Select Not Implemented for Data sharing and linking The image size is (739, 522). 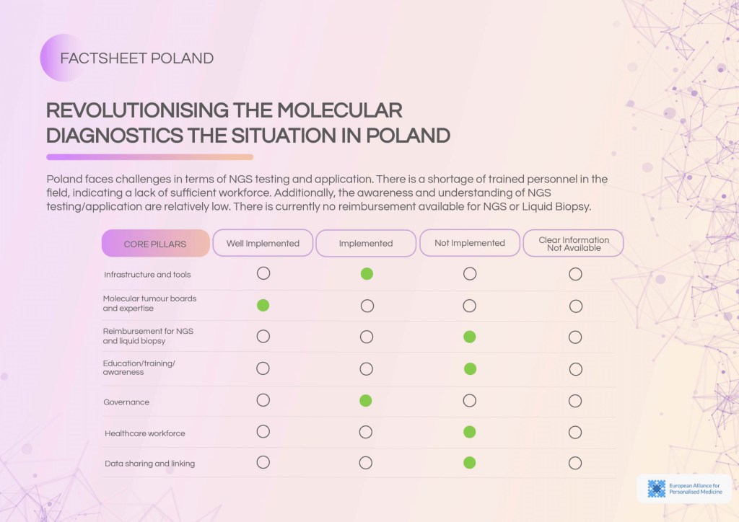point(470,463)
